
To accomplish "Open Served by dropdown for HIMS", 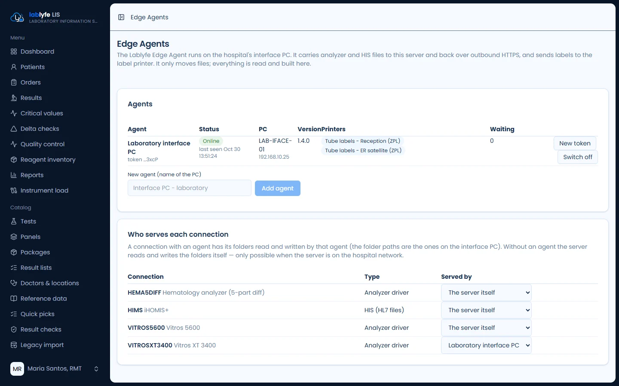I will (486, 310).
